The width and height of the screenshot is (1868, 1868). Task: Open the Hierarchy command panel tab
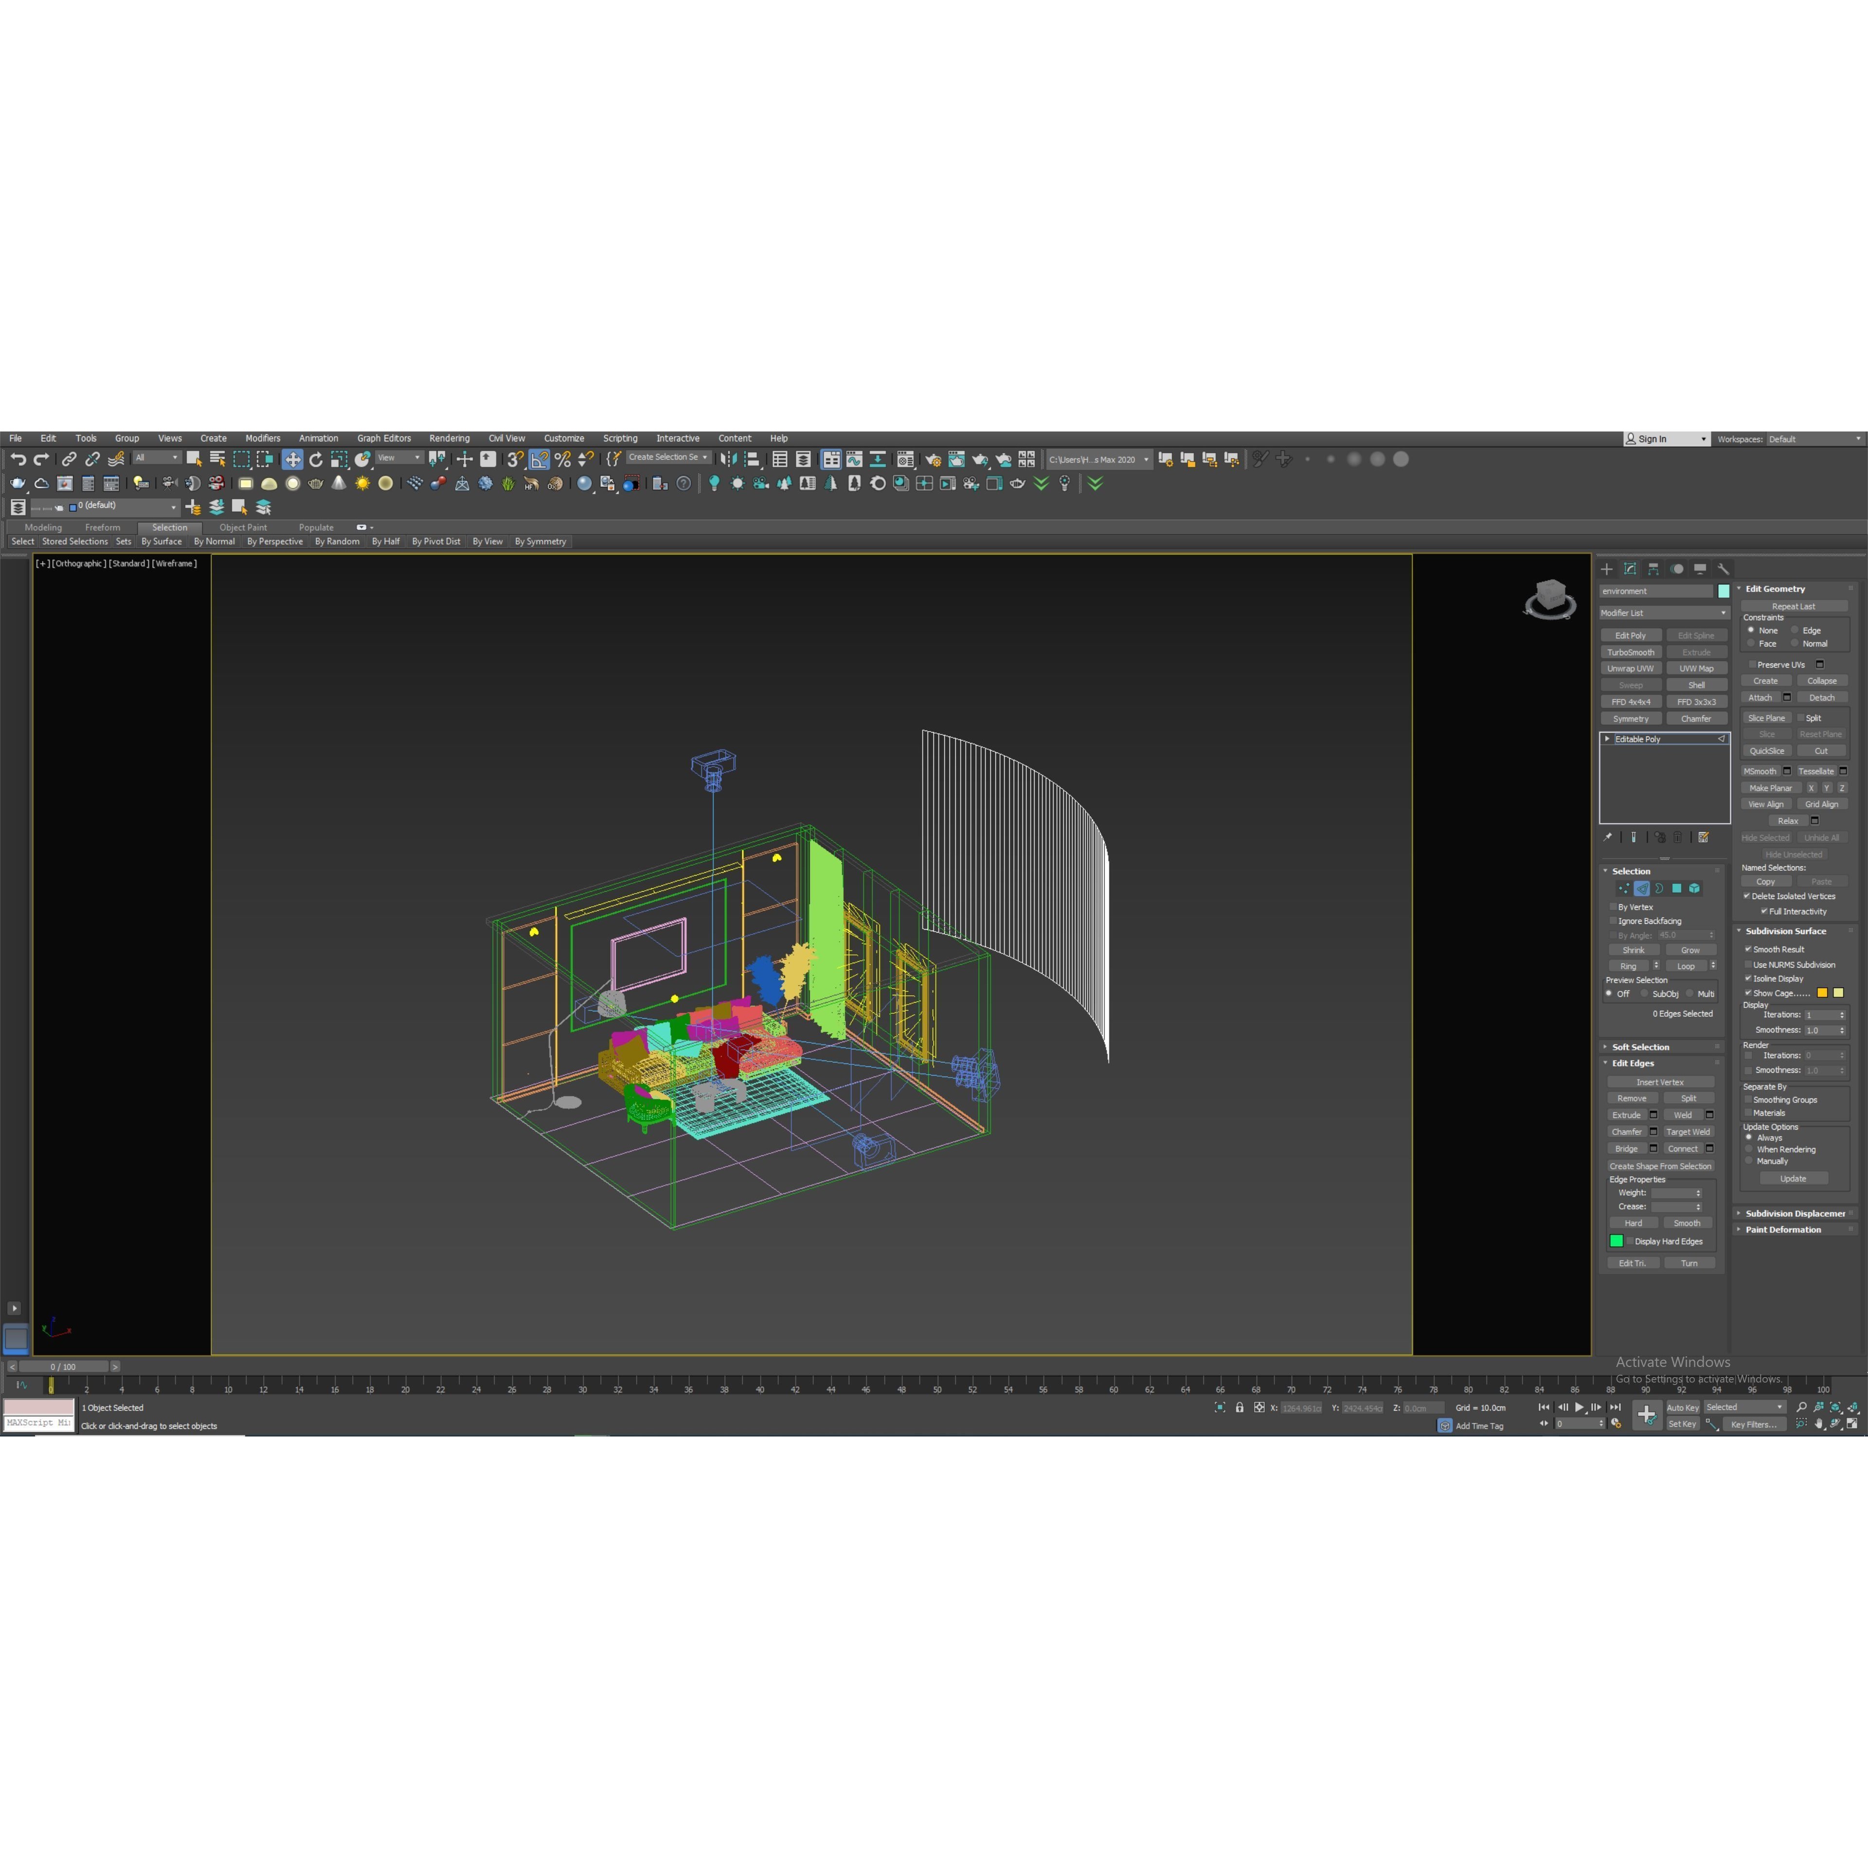click(1653, 569)
